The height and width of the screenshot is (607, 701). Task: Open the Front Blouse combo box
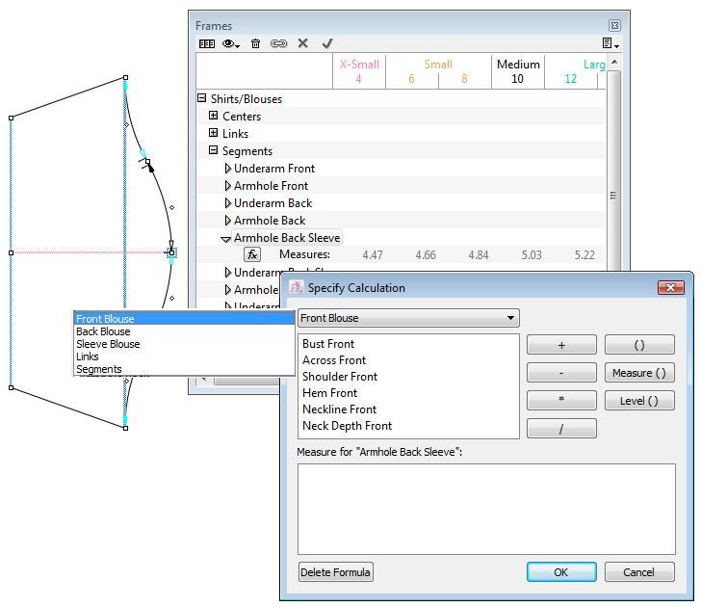[408, 318]
